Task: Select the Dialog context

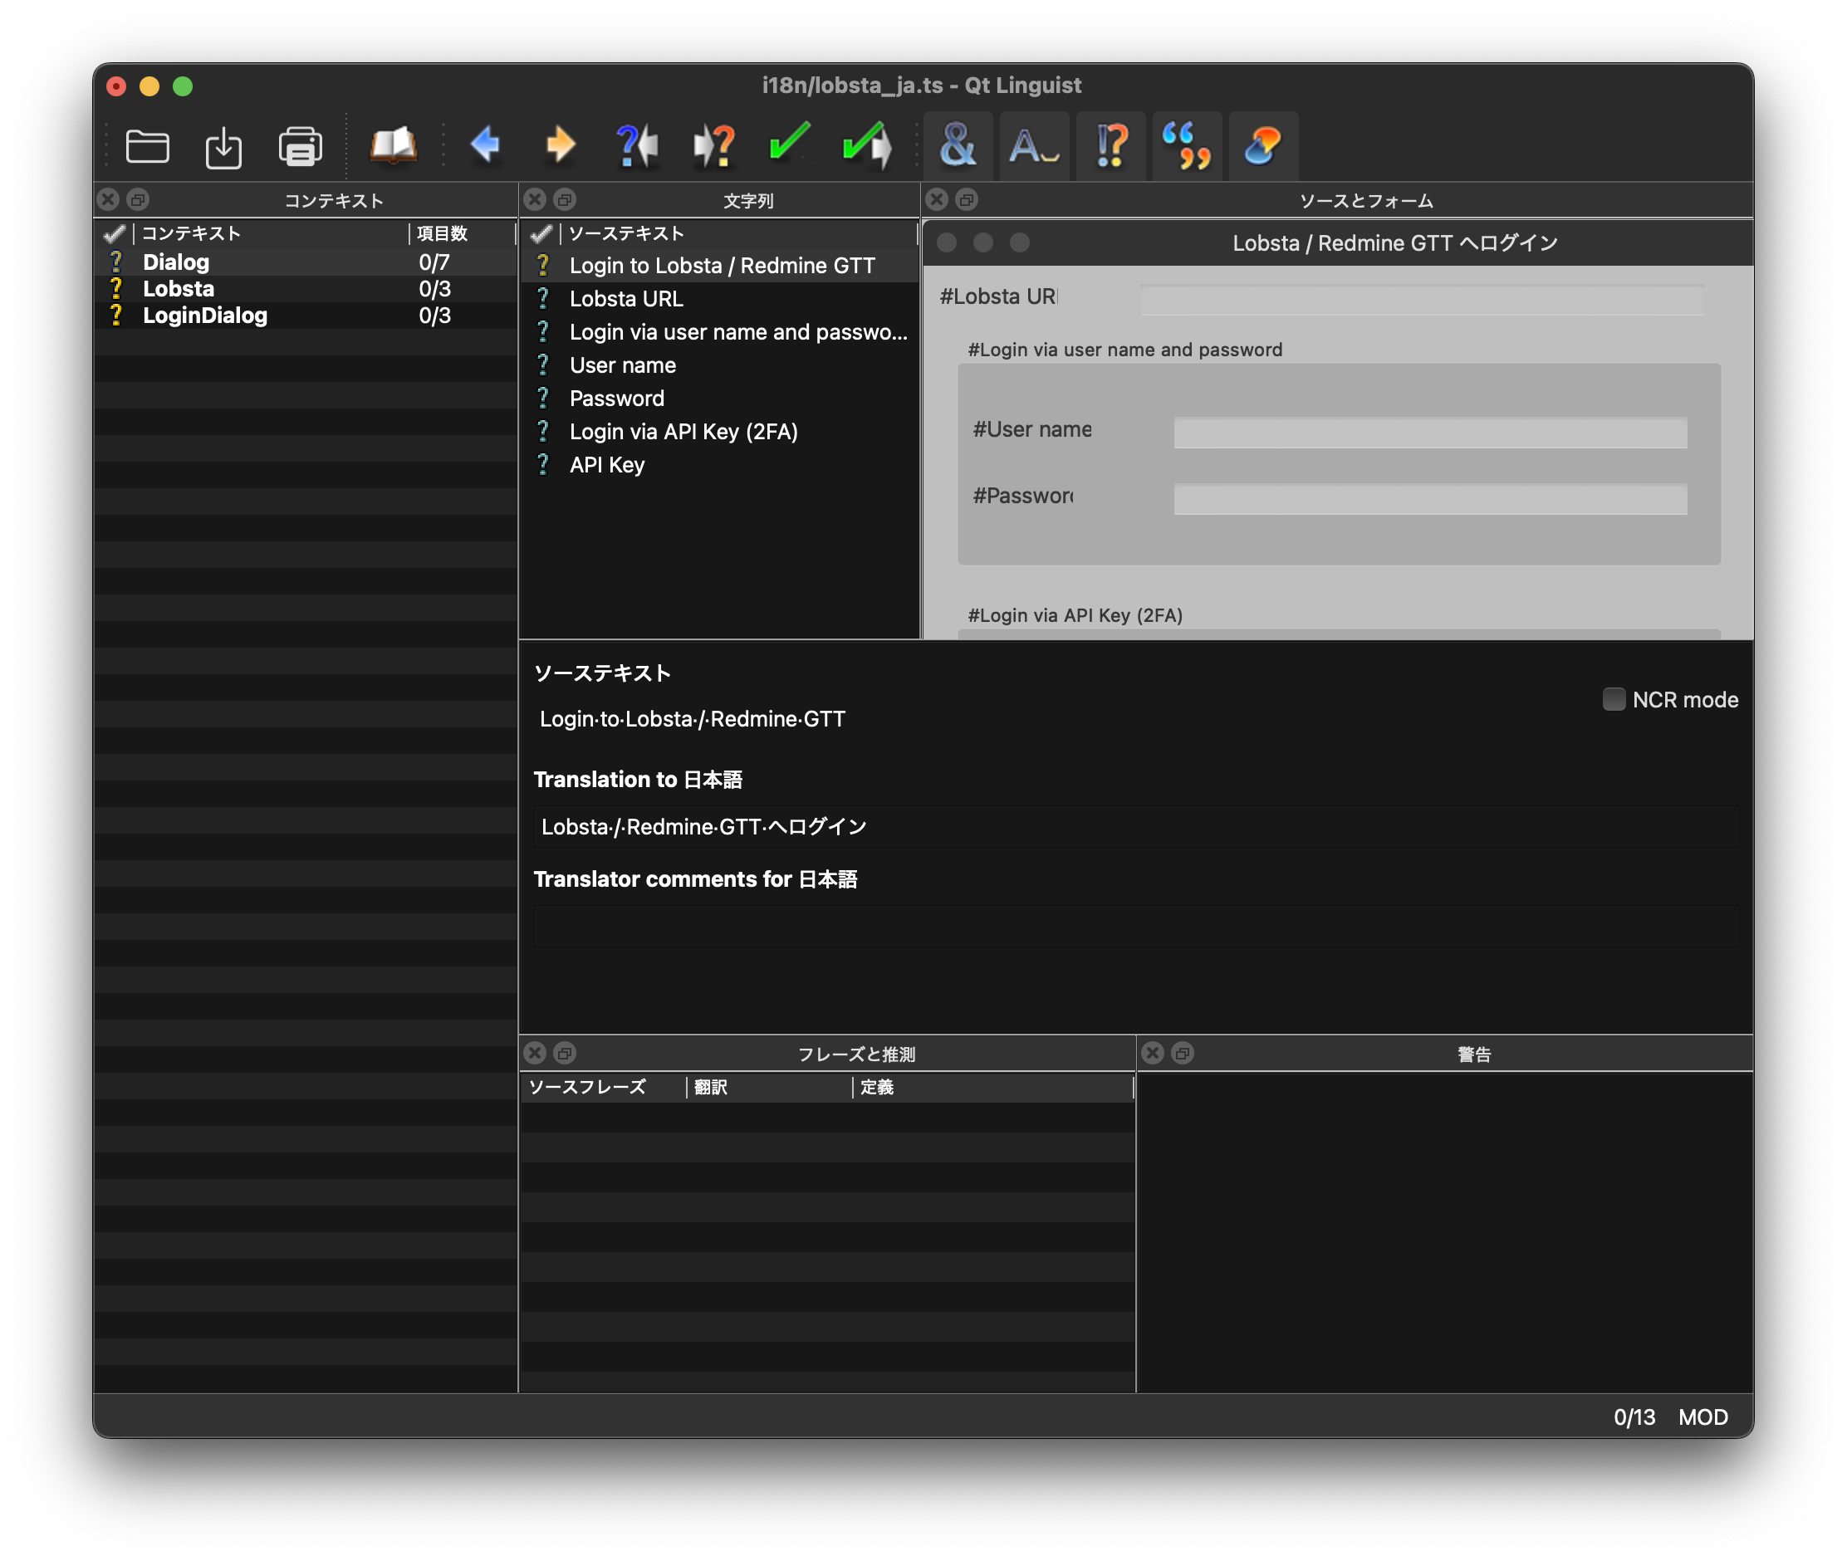Action: (306, 262)
